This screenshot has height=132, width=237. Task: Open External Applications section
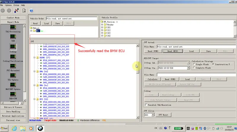[13, 116]
